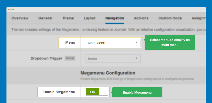212x103 pixels.
Task: Click the Menu field label
Action: (70, 42)
